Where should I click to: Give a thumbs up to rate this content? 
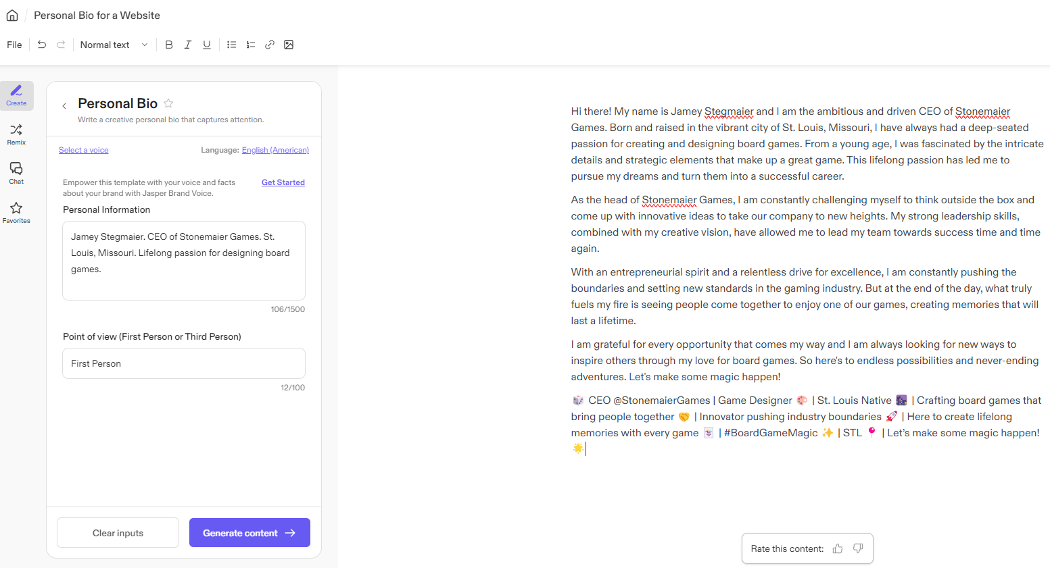pyautogui.click(x=838, y=548)
